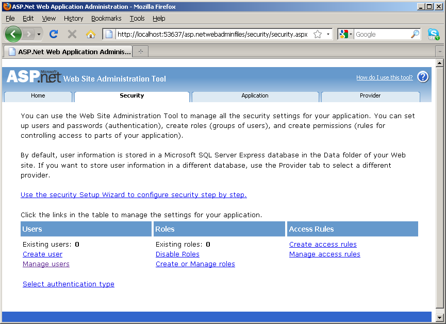Screen dimensions: 446x324
Task: Minimize the Firefox window
Action: (x=421, y=7)
